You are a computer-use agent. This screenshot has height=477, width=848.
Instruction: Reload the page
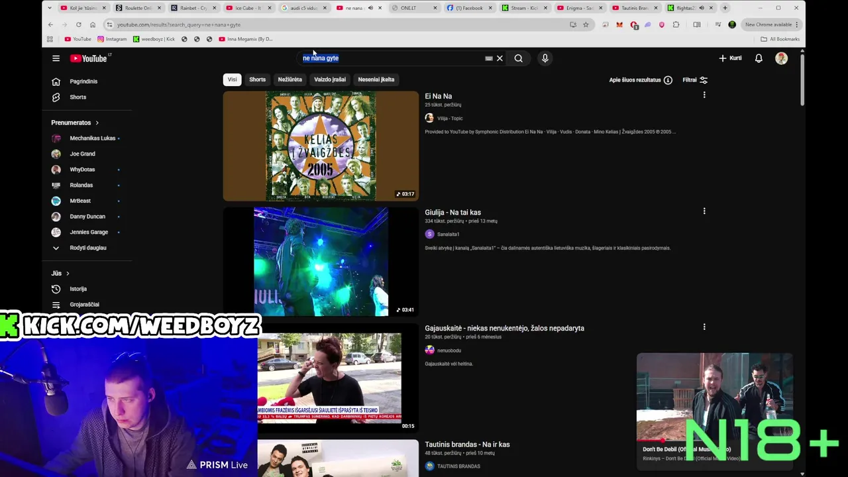tap(78, 25)
